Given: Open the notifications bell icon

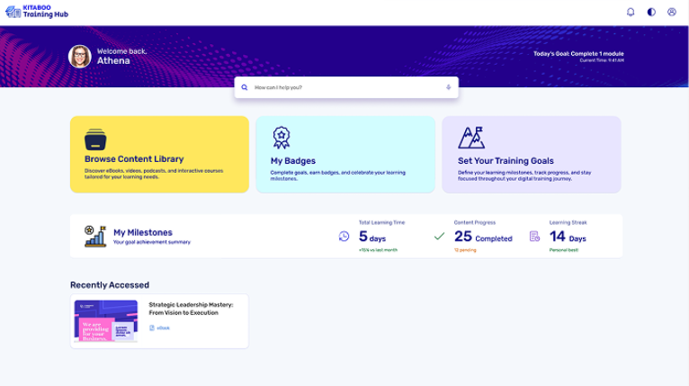Looking at the screenshot, I should pos(631,13).
